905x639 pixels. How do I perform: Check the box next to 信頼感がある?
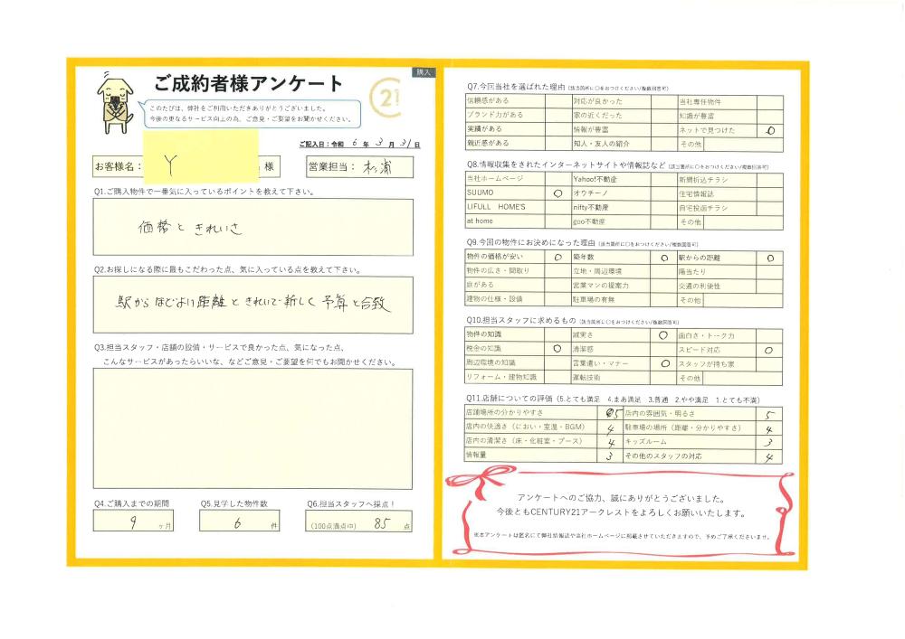557,102
